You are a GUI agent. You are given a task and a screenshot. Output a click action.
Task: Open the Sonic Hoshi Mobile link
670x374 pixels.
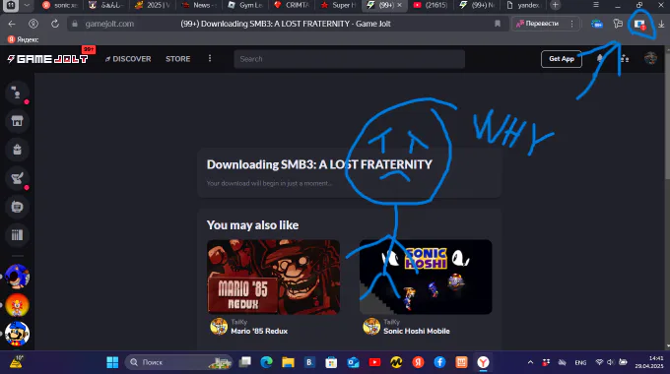(416, 331)
